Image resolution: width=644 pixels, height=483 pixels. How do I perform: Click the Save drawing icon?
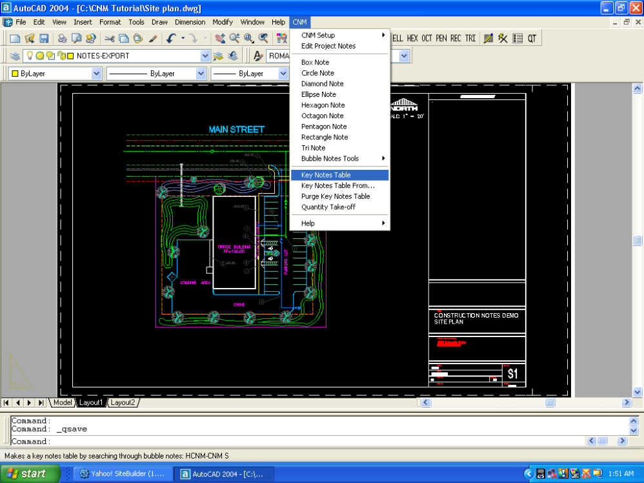tap(45, 39)
